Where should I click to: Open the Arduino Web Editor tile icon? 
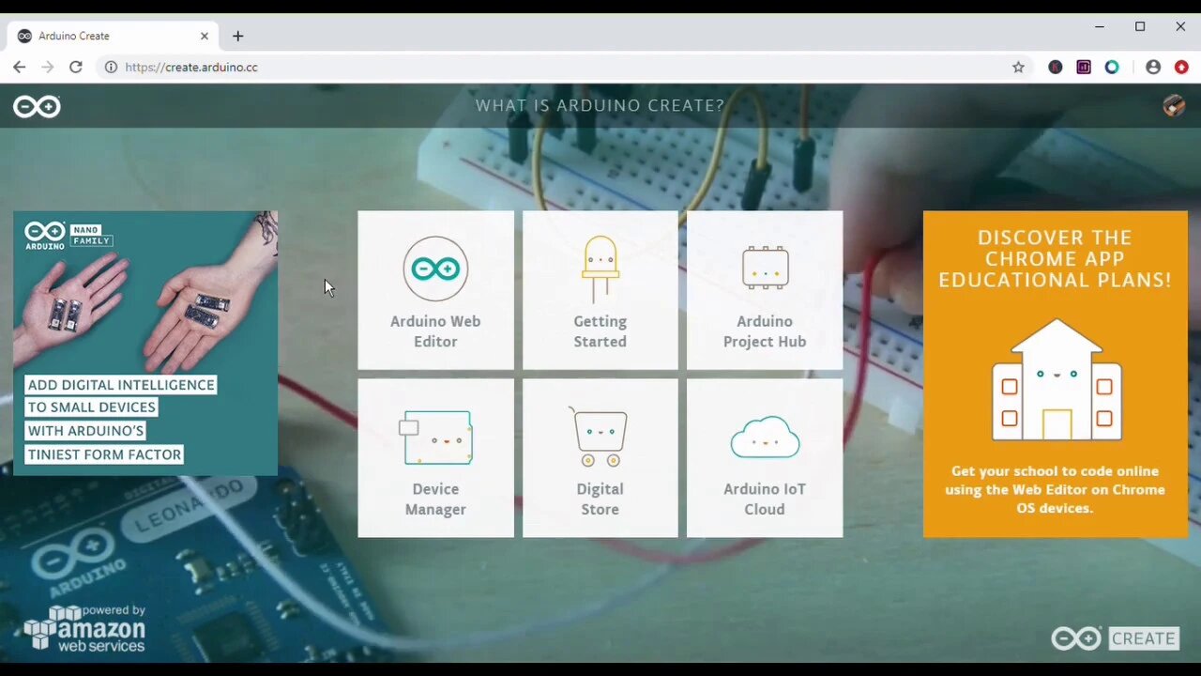435,269
